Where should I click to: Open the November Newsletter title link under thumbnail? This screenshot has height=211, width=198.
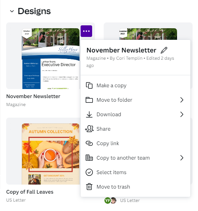[33, 96]
